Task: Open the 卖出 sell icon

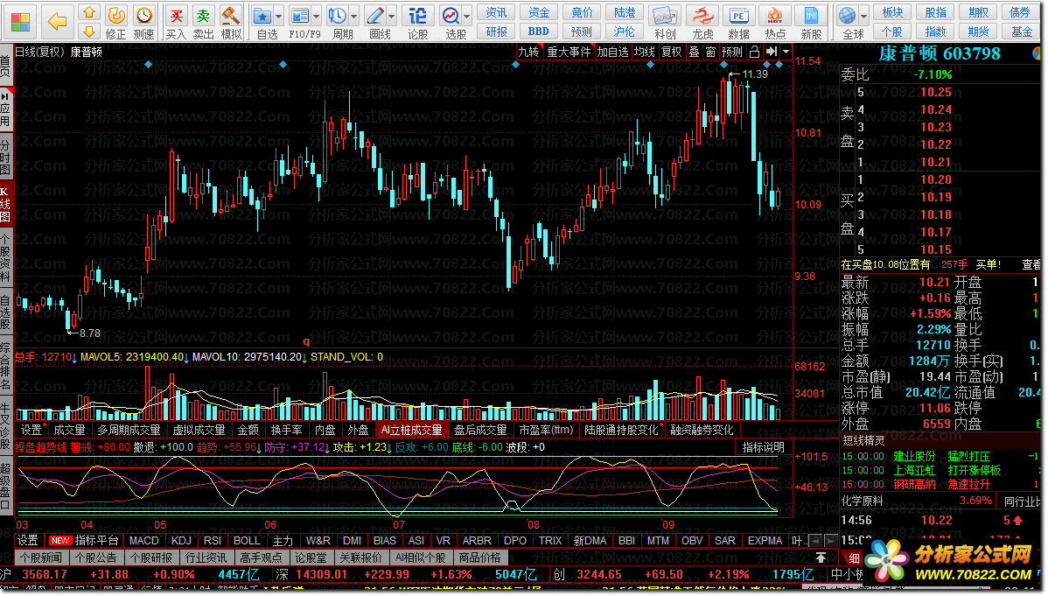Action: coord(203,16)
